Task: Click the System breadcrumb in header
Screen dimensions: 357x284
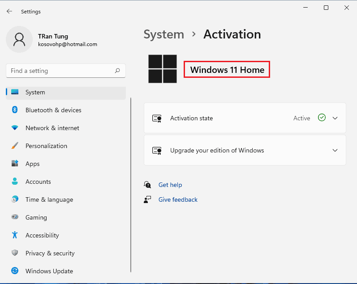Action: 163,34
